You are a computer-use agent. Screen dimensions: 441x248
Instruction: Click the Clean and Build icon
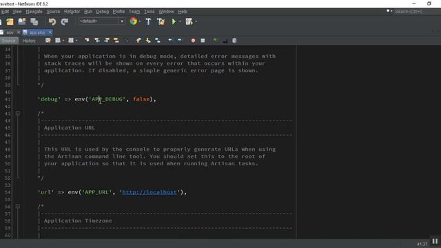coord(161,21)
